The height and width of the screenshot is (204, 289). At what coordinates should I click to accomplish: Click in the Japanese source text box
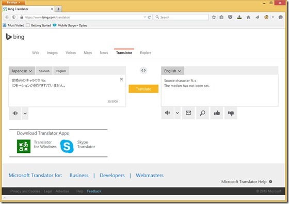pos(67,91)
